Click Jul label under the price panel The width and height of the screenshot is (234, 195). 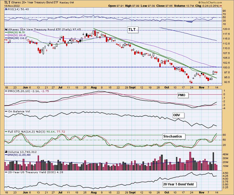point(60,88)
